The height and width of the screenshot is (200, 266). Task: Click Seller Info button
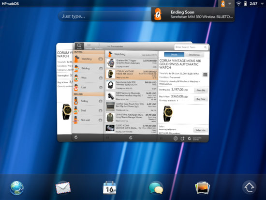click(x=200, y=130)
